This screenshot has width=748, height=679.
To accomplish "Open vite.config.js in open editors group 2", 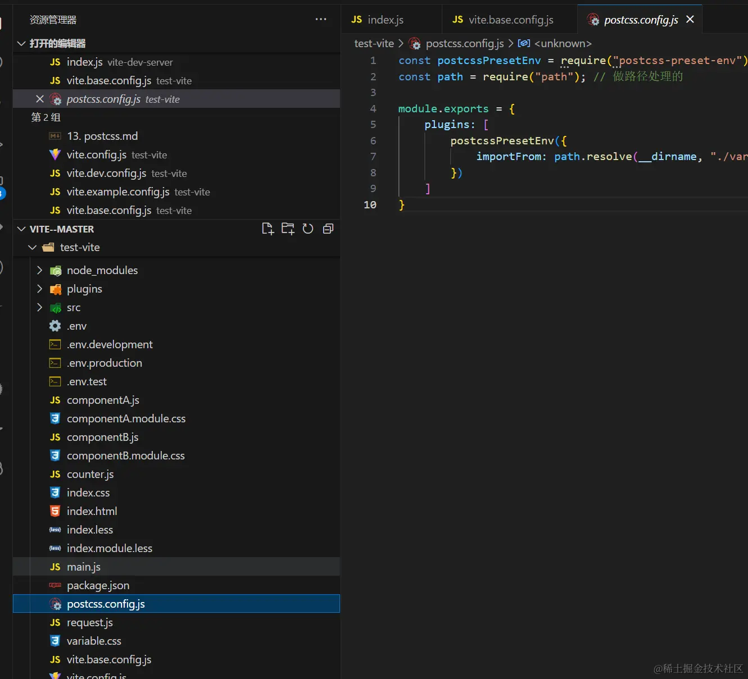I will [x=176, y=154].
